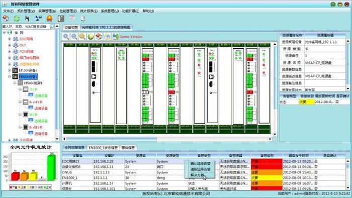
Task: Click the green bar in status chart
Action: click(x=51, y=167)
